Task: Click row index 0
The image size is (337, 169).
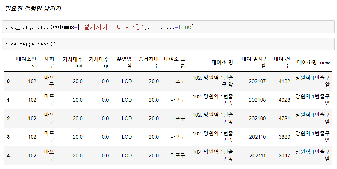Action: click(8, 81)
